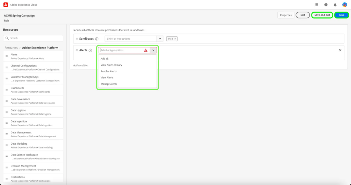
Task: Click the Adobe Experience Cloud header text
Action: (24, 5)
